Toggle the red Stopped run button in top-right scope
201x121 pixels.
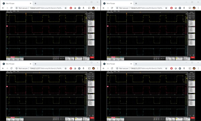coord(193,58)
